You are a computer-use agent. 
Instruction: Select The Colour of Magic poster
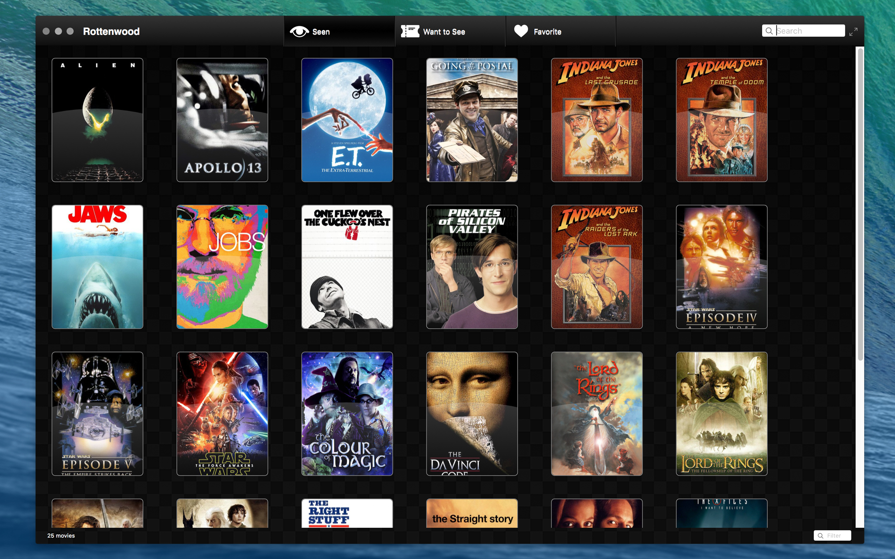tap(347, 414)
